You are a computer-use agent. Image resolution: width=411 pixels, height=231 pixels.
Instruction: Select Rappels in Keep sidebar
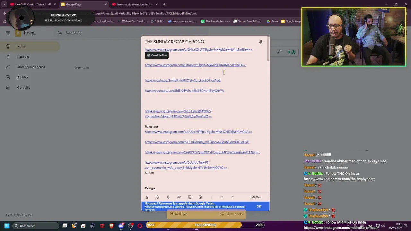tap(30, 57)
